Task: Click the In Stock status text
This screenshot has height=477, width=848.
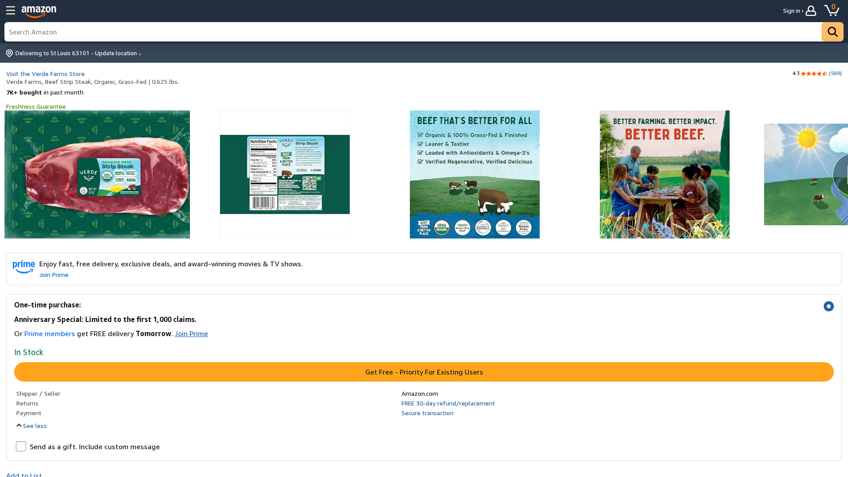Action: pos(29,352)
